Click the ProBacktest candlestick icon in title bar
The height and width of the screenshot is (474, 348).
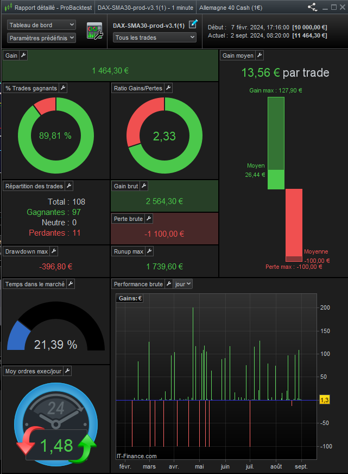tap(8, 7)
